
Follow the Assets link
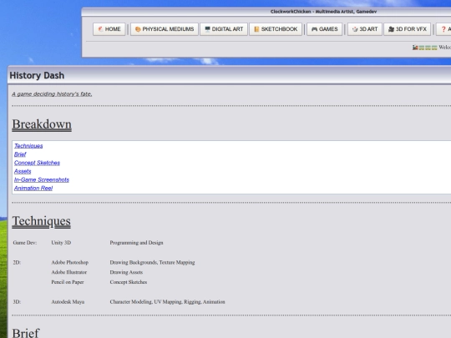[x=23, y=171]
